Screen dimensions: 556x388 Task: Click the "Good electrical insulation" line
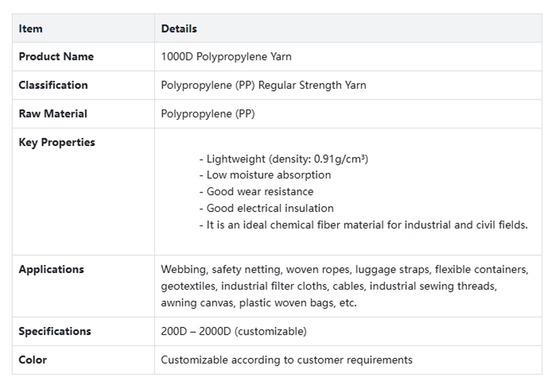click(x=266, y=209)
